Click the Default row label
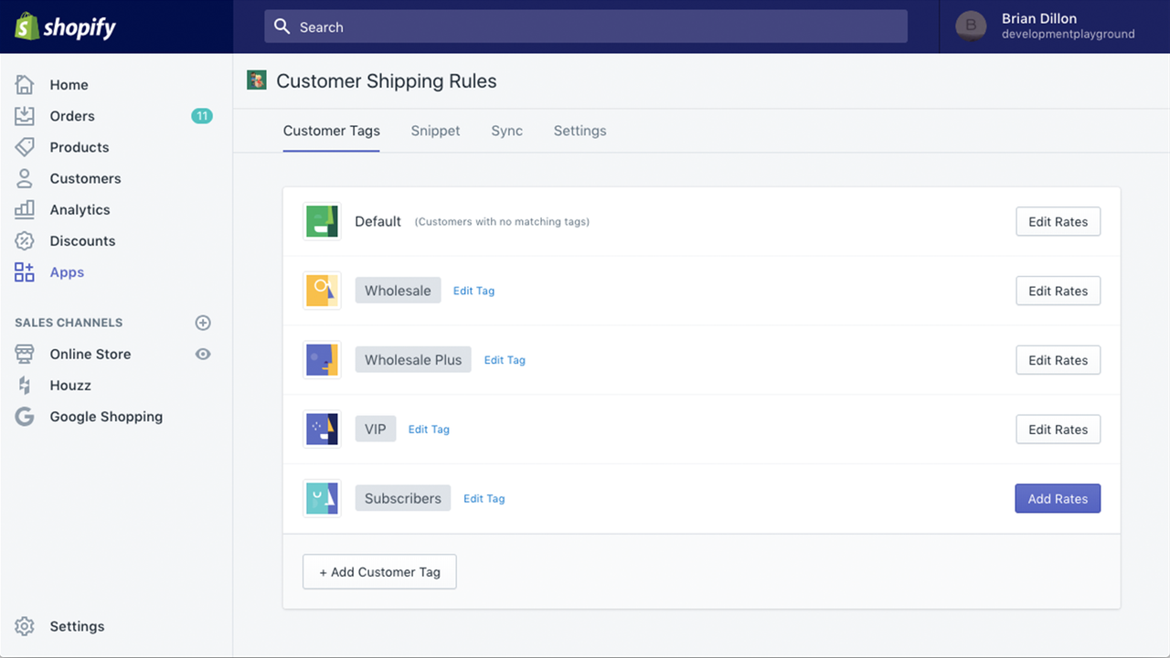 378,221
